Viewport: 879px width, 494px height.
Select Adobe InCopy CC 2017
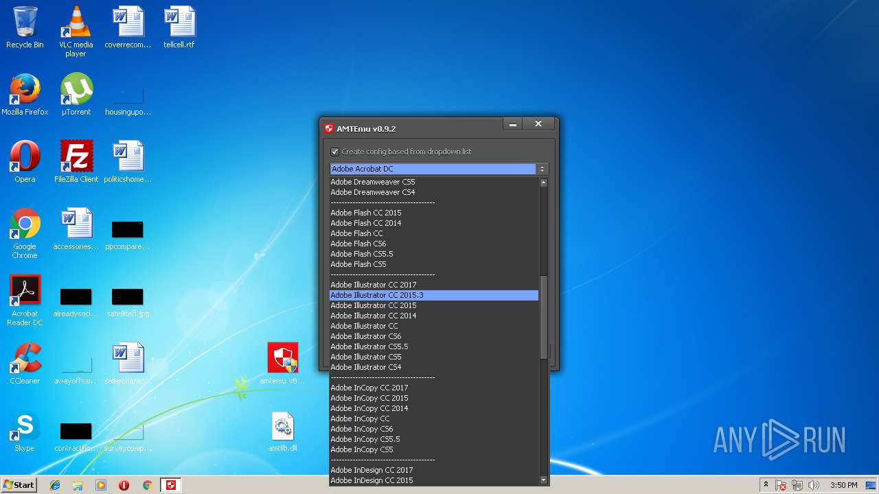[x=434, y=388]
